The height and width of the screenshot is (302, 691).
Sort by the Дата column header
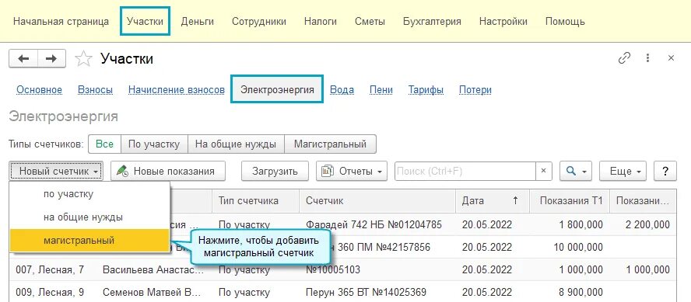pyautogui.click(x=493, y=201)
